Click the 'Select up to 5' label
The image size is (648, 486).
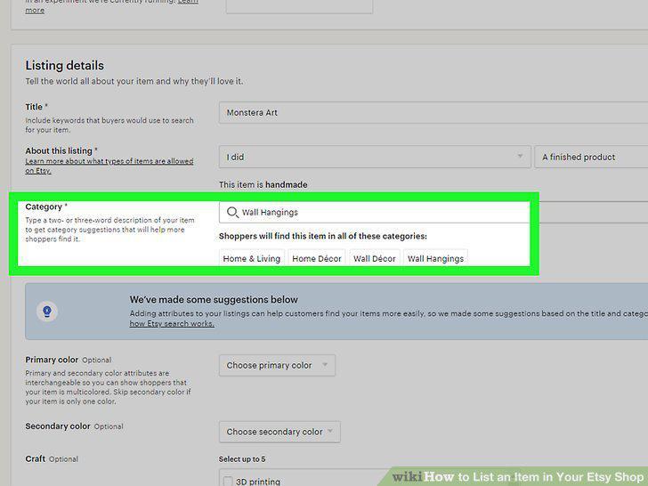(x=242, y=459)
